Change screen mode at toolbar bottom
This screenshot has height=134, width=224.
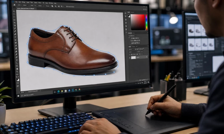18,86
